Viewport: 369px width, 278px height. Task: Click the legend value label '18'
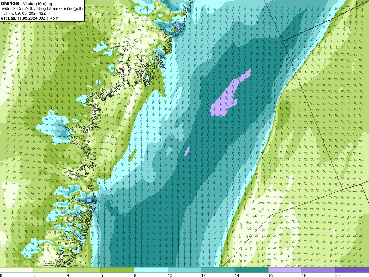[x=304, y=275]
